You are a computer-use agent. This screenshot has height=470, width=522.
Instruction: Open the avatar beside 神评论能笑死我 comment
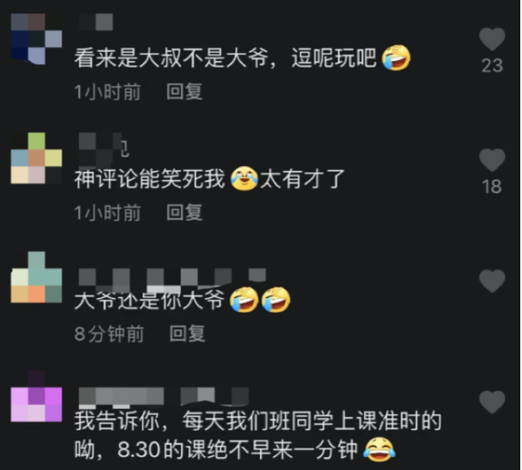coord(36,158)
